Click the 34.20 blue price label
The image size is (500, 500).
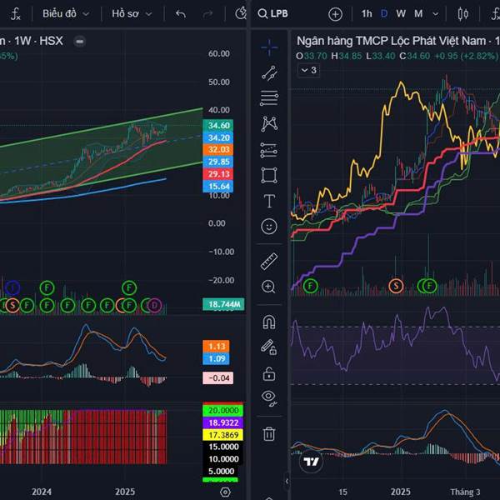click(x=218, y=137)
